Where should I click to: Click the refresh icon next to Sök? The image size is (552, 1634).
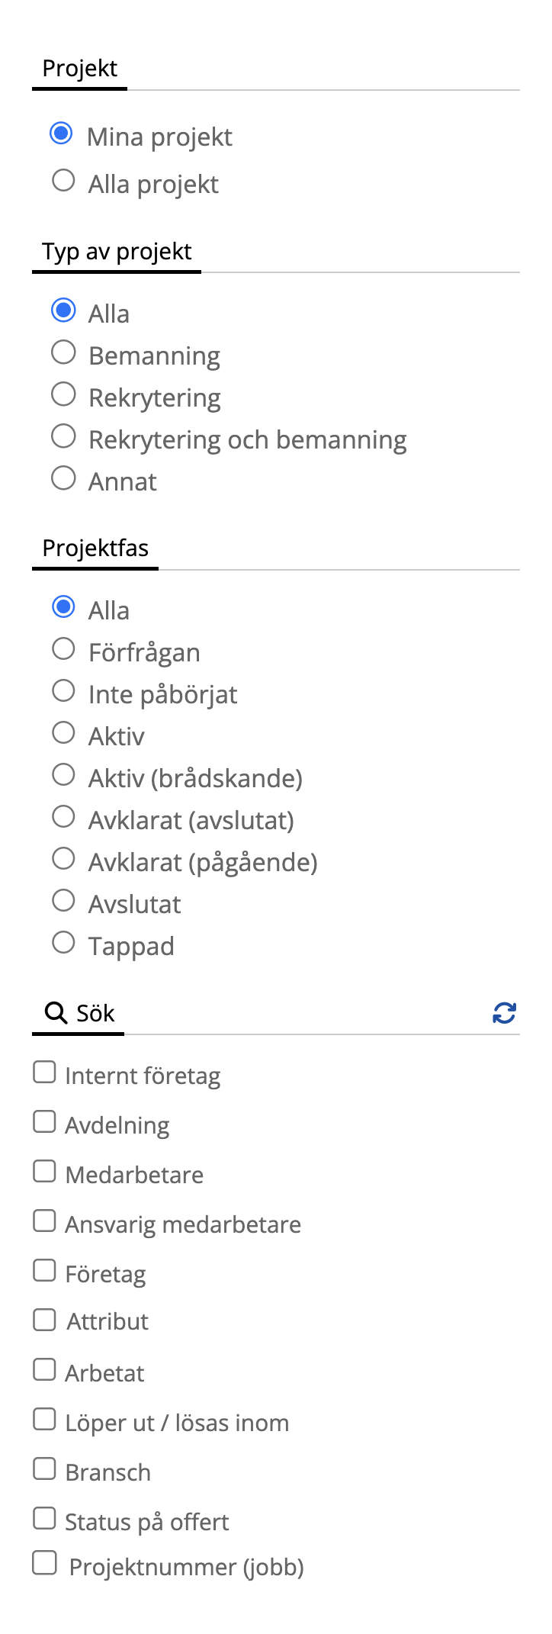[504, 1013]
